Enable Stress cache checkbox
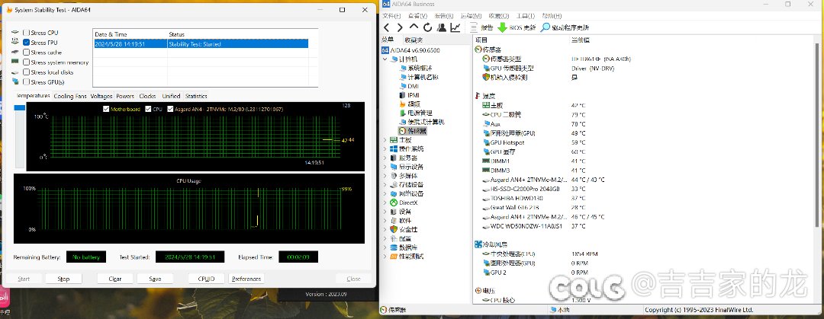This screenshot has width=824, height=319. pyautogui.click(x=26, y=53)
